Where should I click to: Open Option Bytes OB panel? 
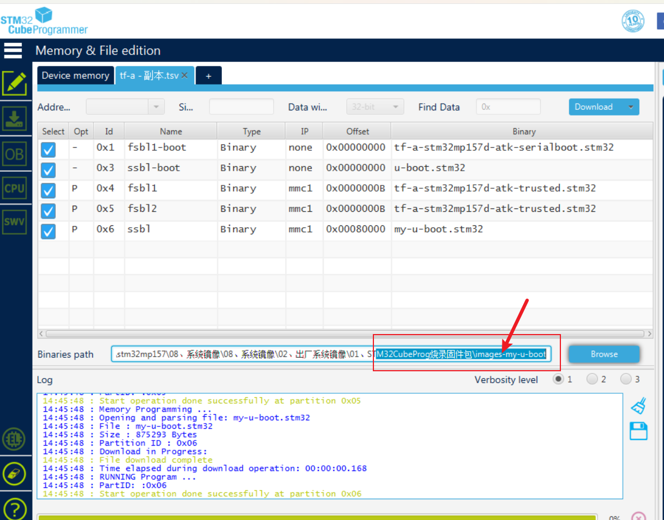pyautogui.click(x=15, y=154)
